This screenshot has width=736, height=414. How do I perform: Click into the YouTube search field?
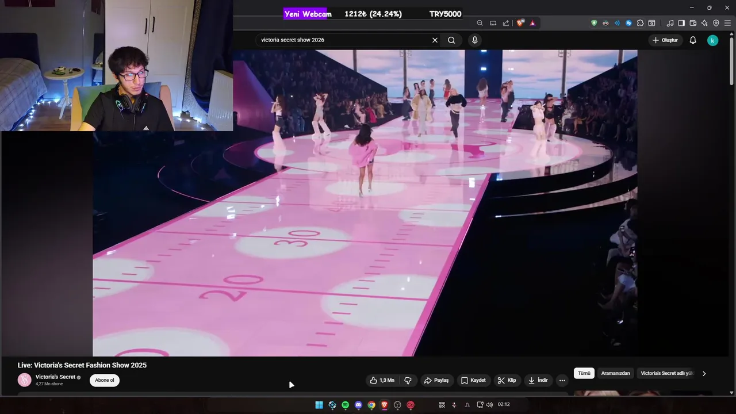tap(344, 40)
